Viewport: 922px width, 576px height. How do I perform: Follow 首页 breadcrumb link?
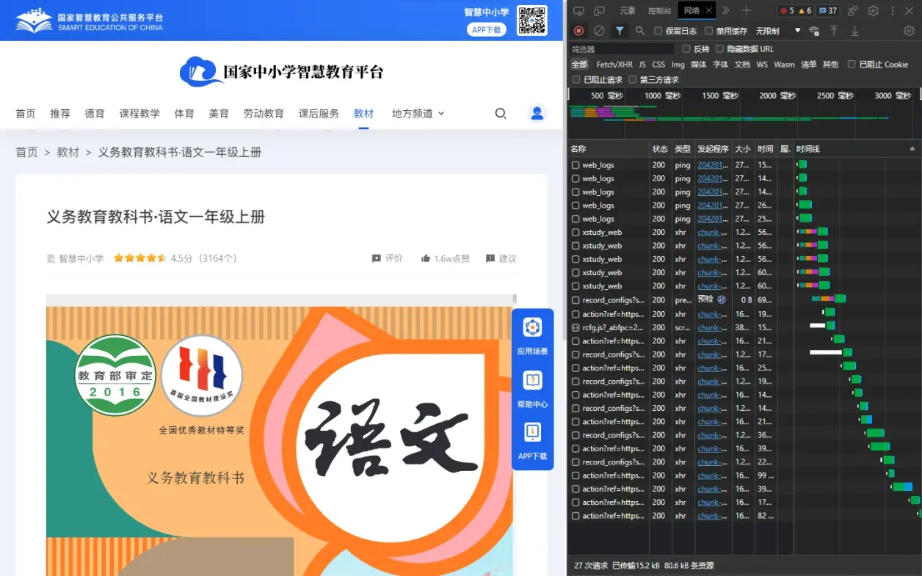(27, 152)
